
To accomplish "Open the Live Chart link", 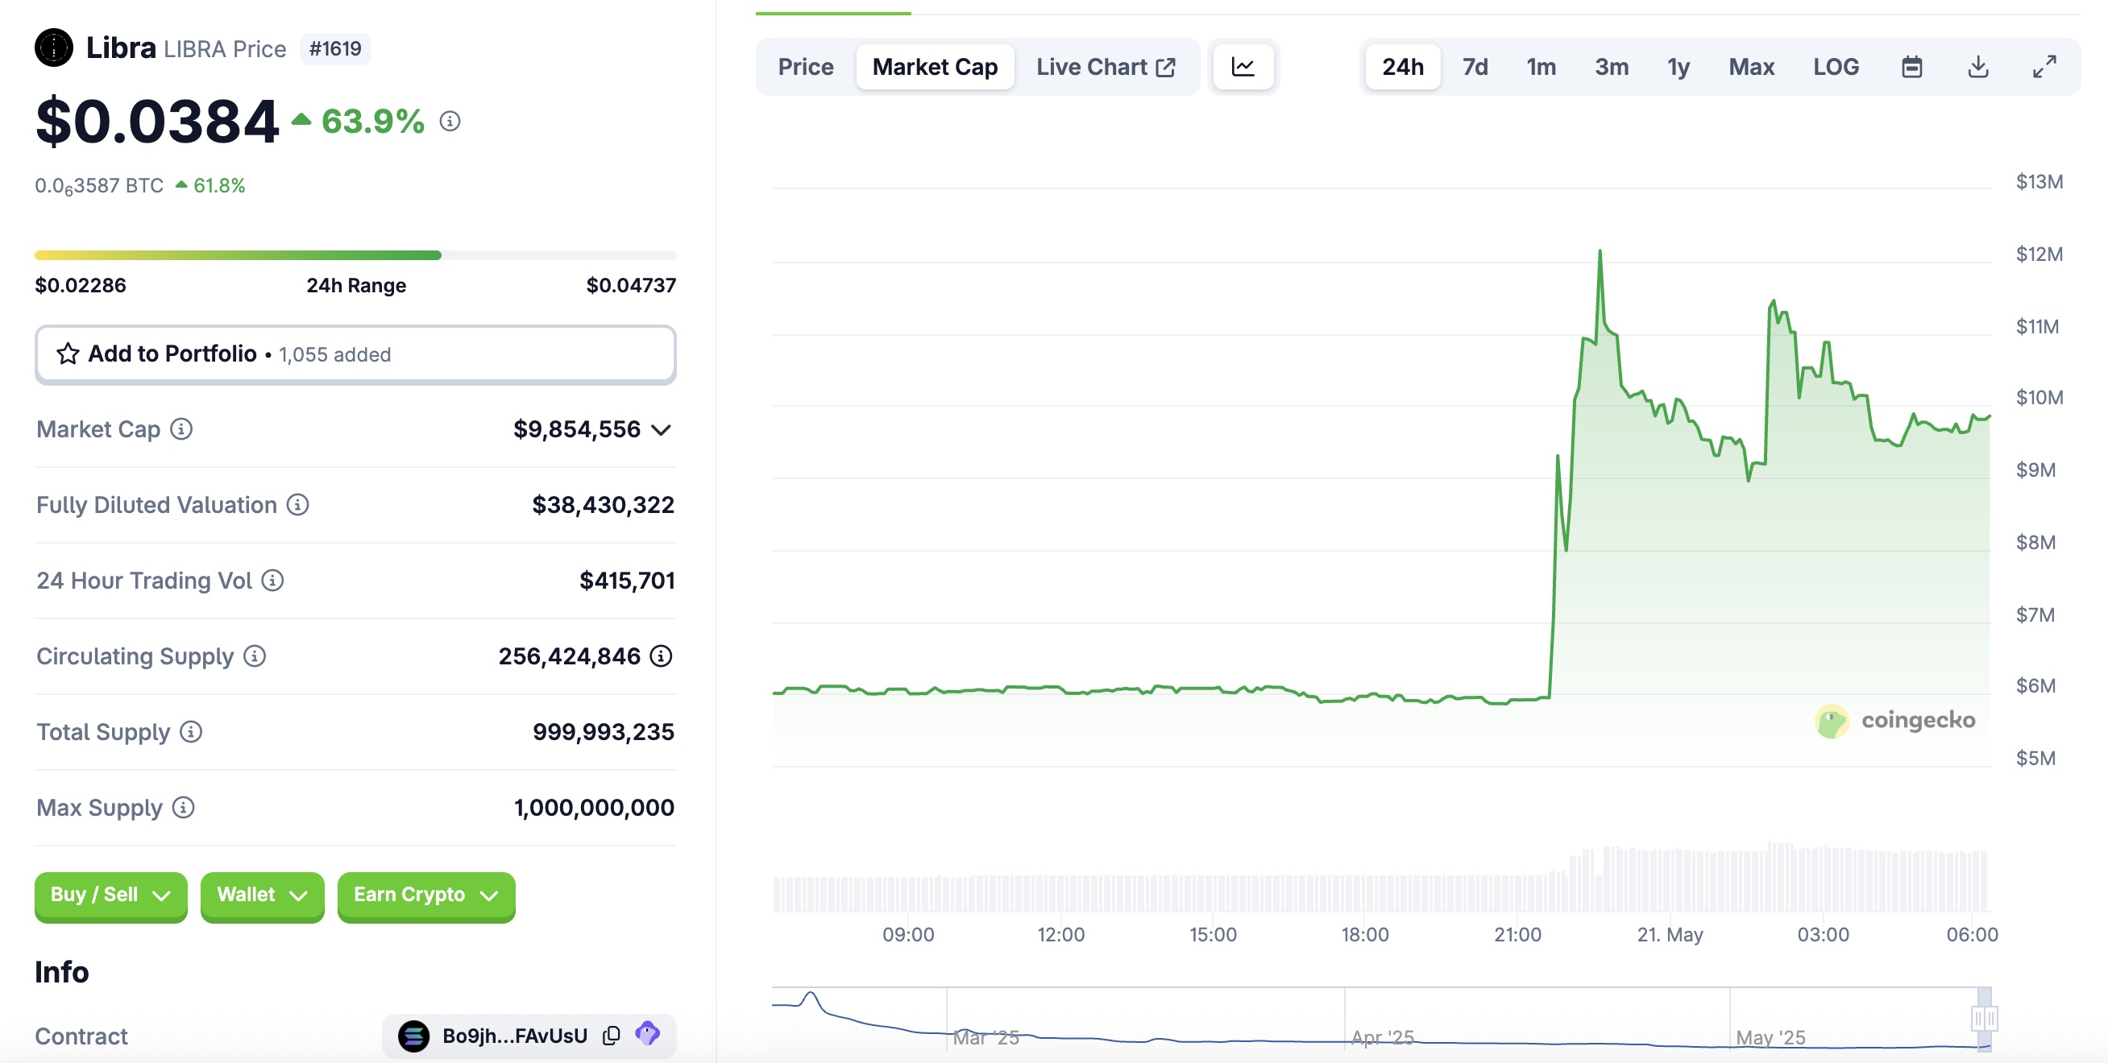I will tap(1105, 67).
